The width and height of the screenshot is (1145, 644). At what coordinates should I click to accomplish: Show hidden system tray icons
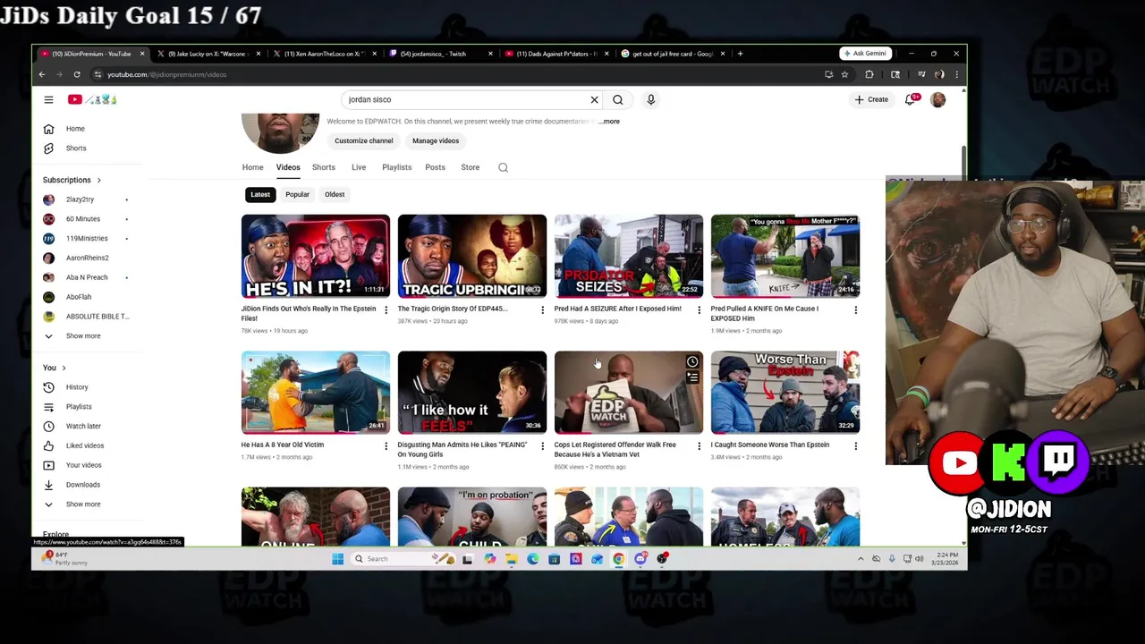click(861, 559)
